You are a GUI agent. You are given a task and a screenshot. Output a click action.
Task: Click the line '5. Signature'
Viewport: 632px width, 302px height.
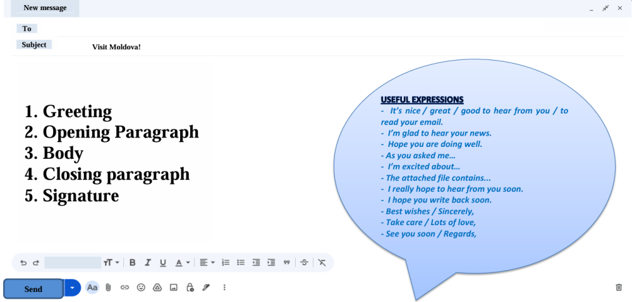click(72, 195)
